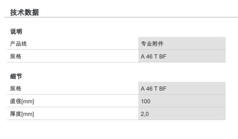Image resolution: width=238 pixels, height=139 pixels.
Task: Click the thickness value 2,0
Action: [x=145, y=114]
